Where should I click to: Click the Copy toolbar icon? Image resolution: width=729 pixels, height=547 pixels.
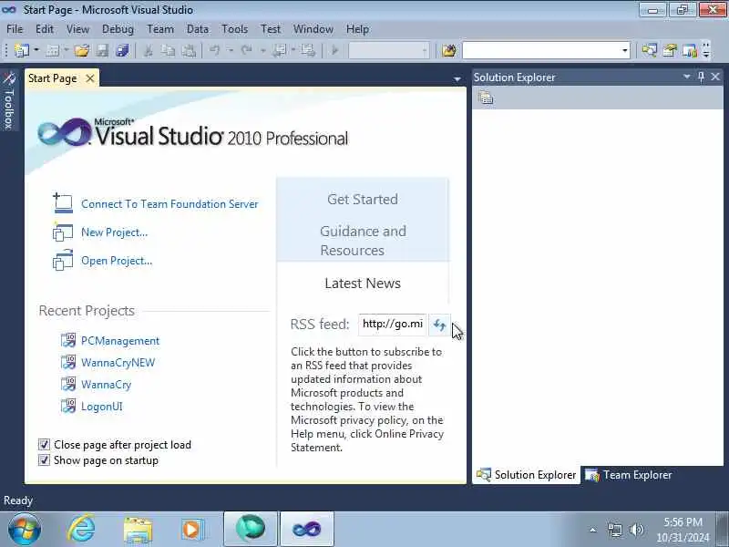pos(168,50)
